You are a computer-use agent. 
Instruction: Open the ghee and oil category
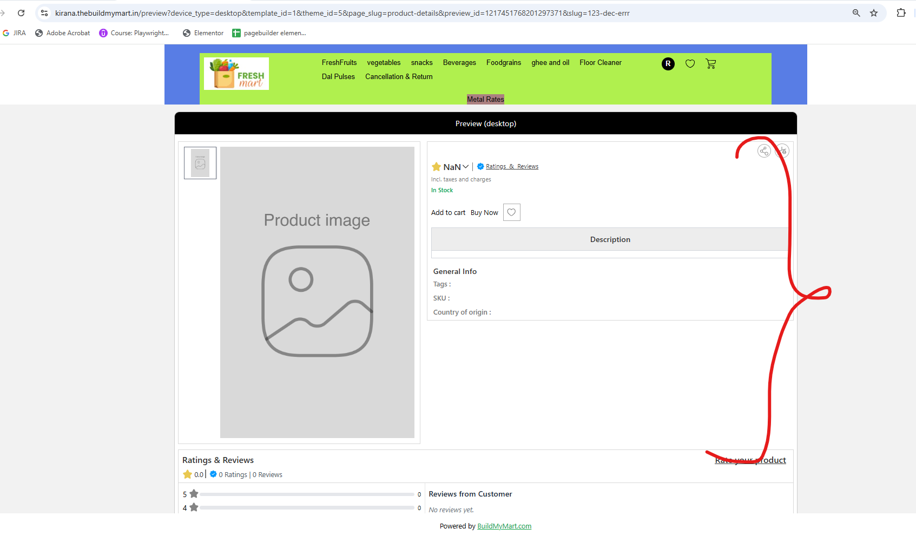(x=550, y=63)
